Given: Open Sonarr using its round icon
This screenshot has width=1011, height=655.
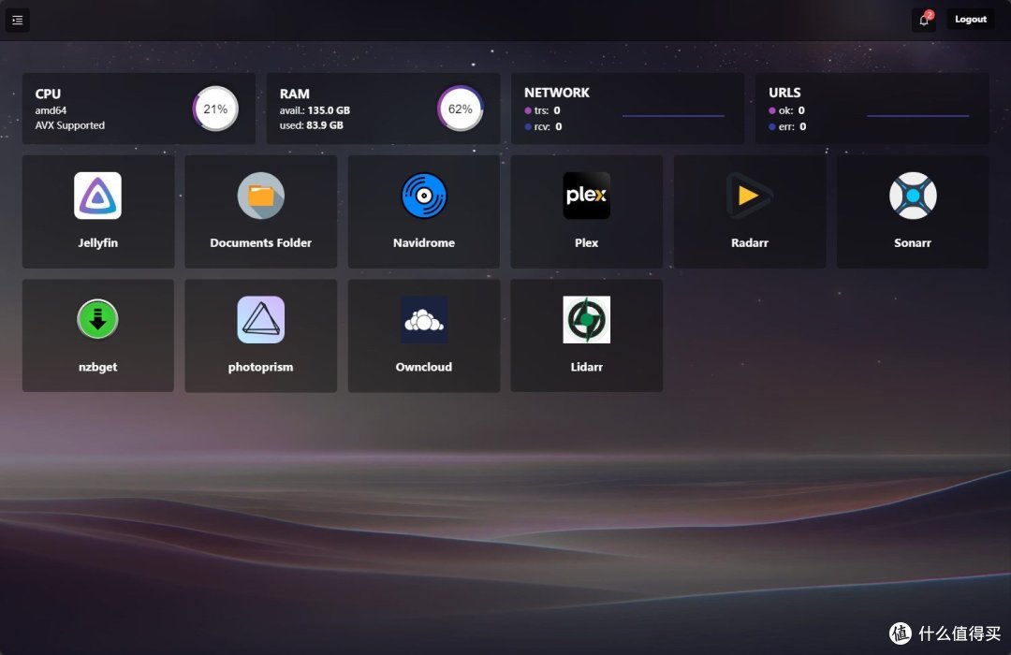Looking at the screenshot, I should point(913,196).
